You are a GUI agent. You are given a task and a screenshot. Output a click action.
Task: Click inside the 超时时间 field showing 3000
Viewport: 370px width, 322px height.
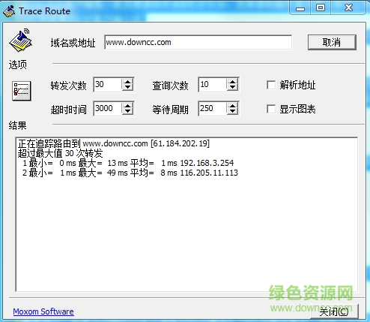pyautogui.click(x=108, y=109)
